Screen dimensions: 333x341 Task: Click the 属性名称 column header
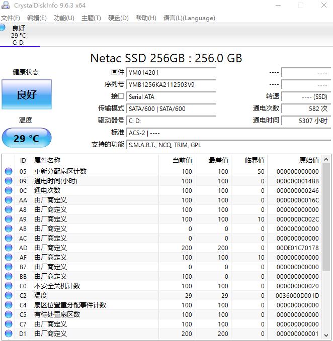95,161
